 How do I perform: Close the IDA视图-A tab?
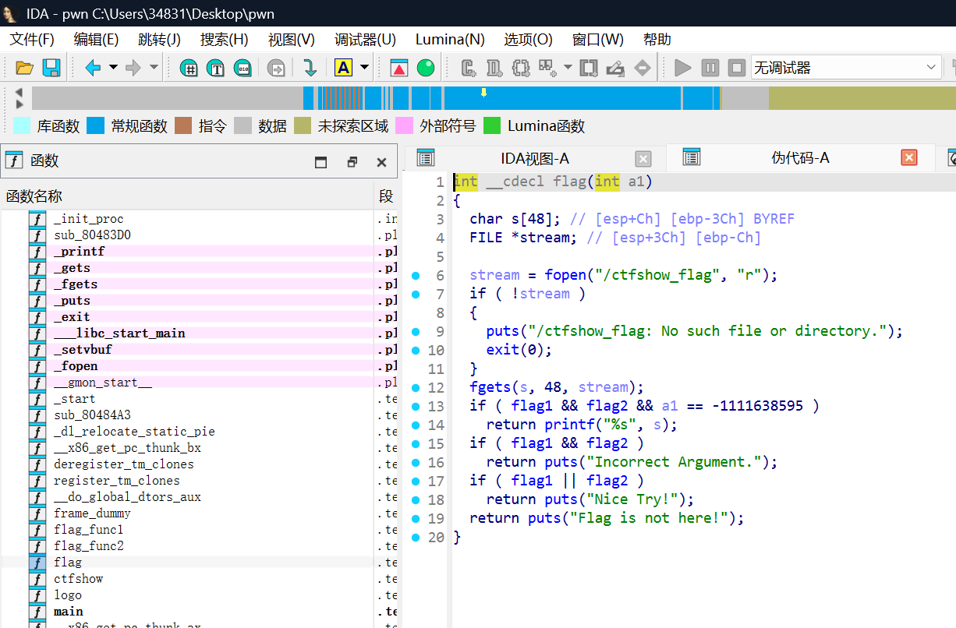(x=643, y=159)
